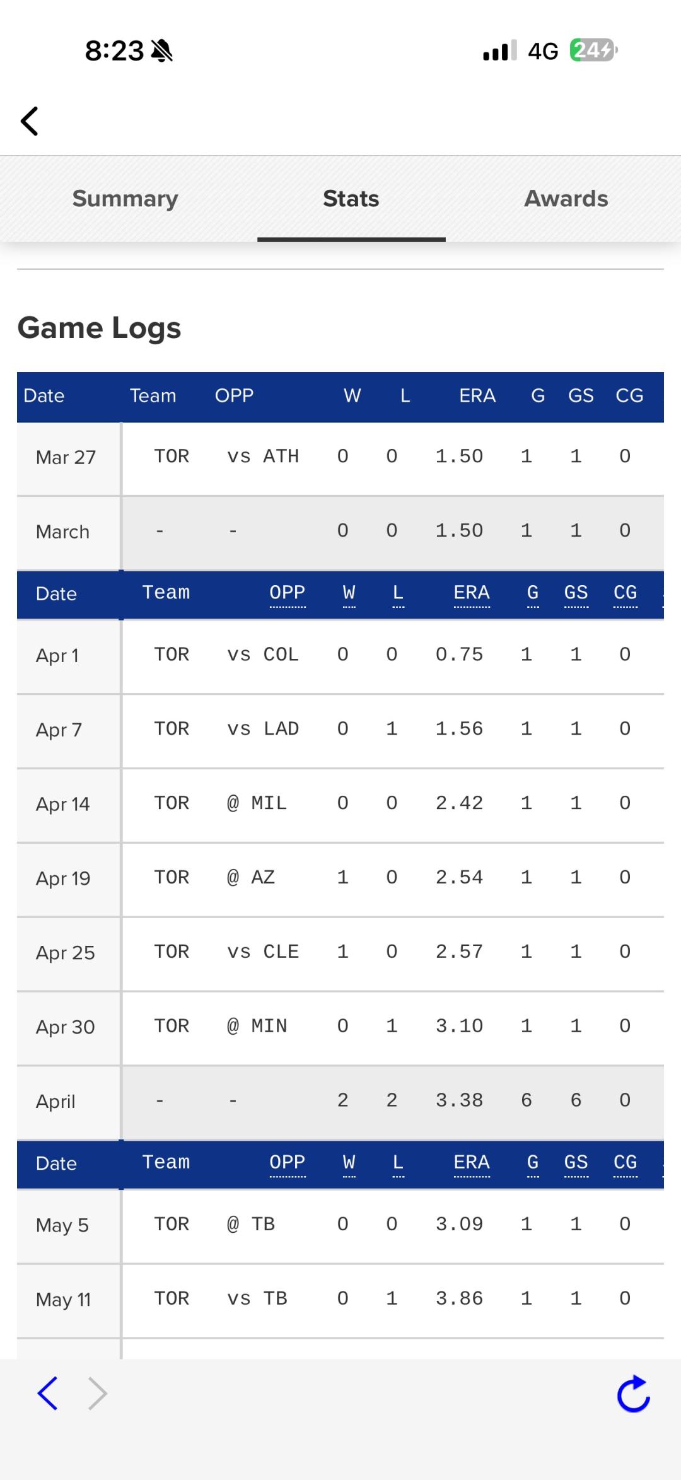Select the Apr 7 game versus LAD
Image resolution: width=681 pixels, height=1480 pixels.
pos(340,730)
